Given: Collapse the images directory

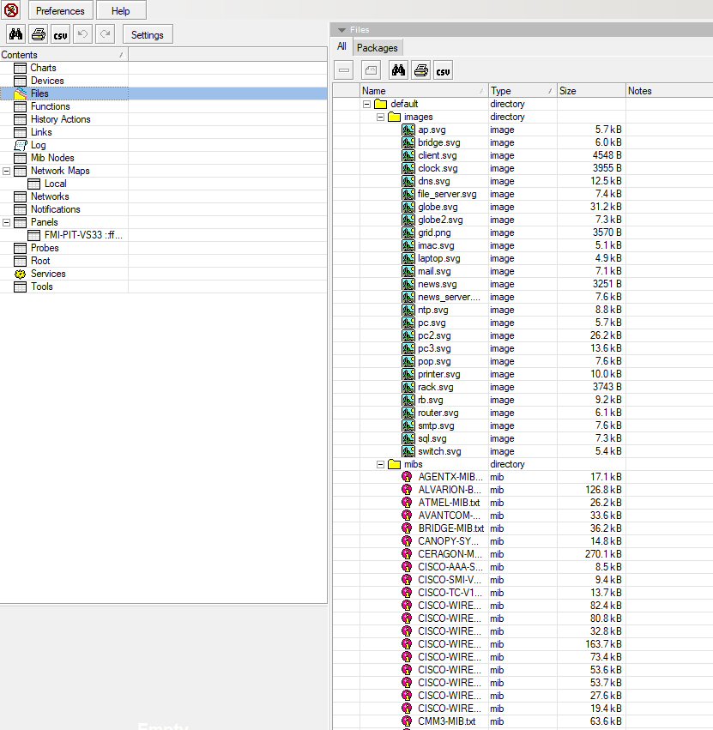Looking at the screenshot, I should tap(380, 118).
